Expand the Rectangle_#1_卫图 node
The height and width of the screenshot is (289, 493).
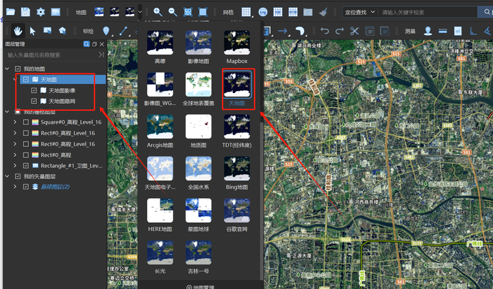click(x=15, y=166)
